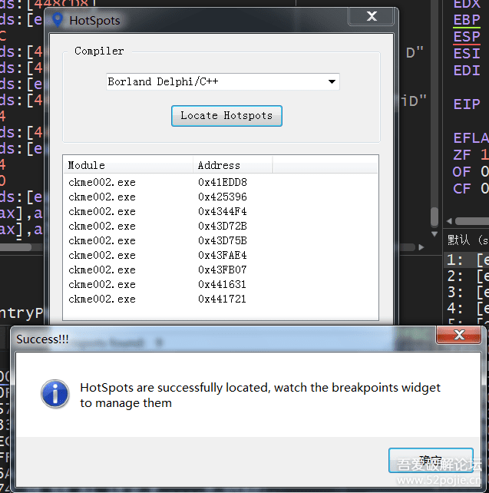Click the disassembly horizontal scrollbar right arrow
This screenshot has width=489, height=493.
421,247
